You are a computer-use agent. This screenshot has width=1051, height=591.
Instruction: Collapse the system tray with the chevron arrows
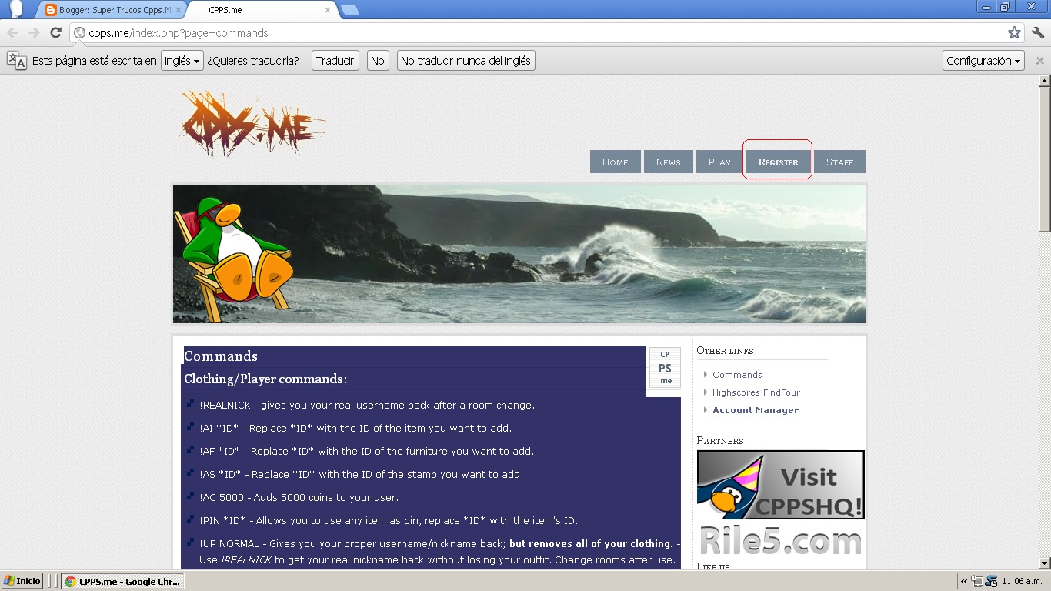(963, 581)
